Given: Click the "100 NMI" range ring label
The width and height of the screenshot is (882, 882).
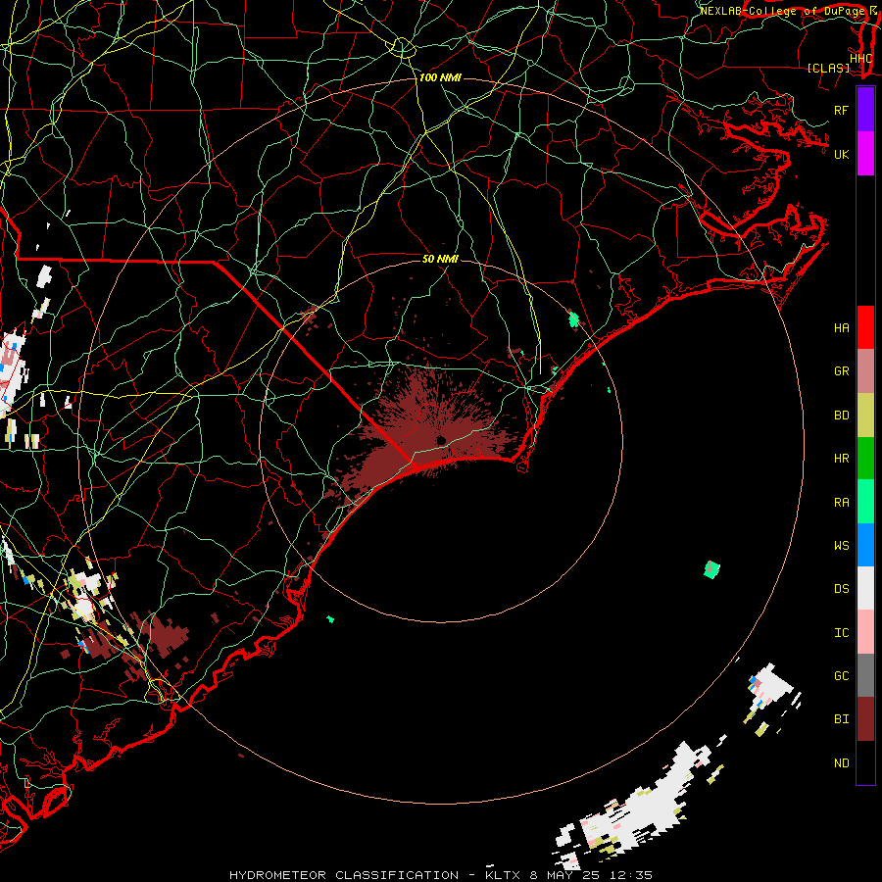Looking at the screenshot, I should 440,77.
